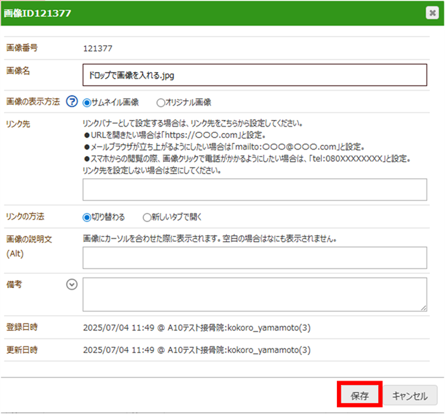Viewport: 445px width, 414px height.
Task: Expand the 備考 chevron circle icon
Action: coord(72,285)
